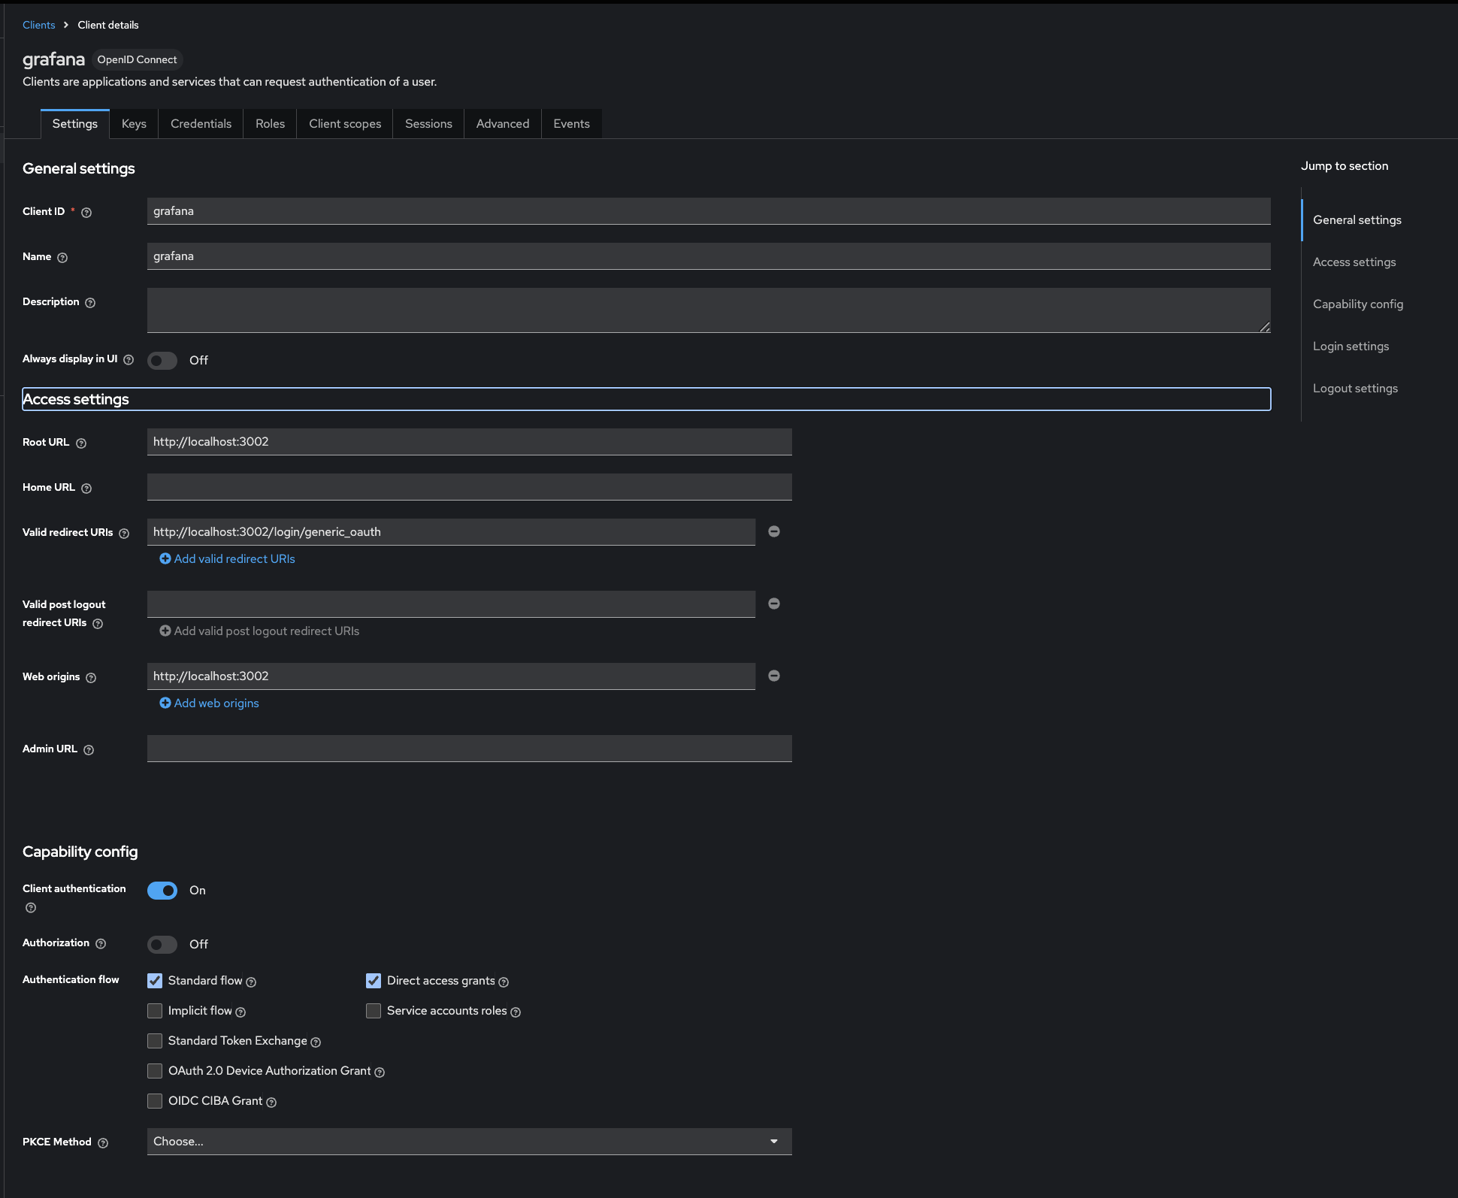This screenshot has height=1198, width=1458.
Task: Remove the localhost redirect URI entry
Action: pyautogui.click(x=774, y=531)
